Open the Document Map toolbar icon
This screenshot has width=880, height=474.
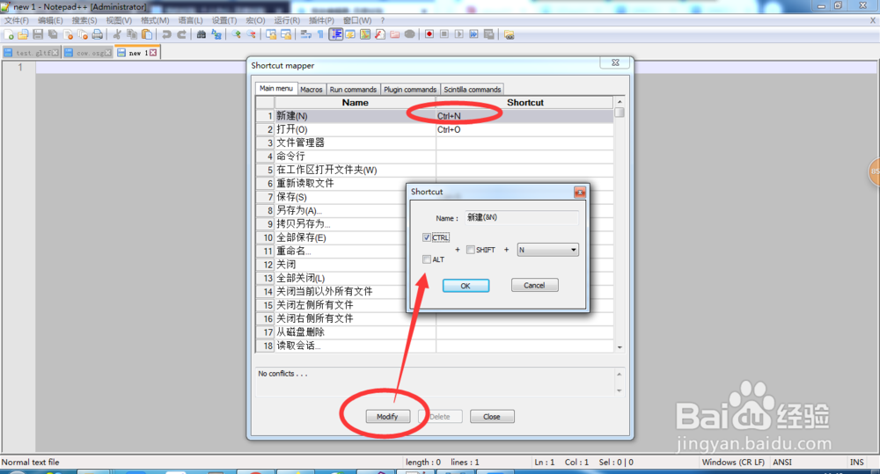tap(365, 35)
